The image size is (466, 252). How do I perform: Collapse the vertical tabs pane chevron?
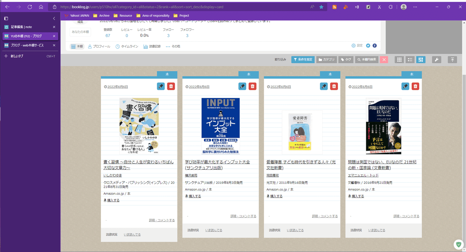tap(54, 18)
